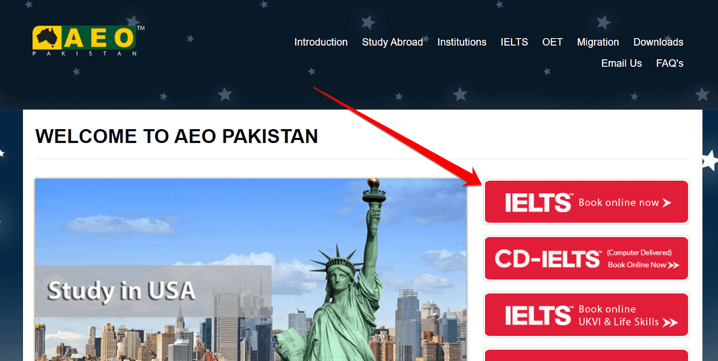
Task: Select OET in the navigation bar
Action: pyautogui.click(x=552, y=42)
